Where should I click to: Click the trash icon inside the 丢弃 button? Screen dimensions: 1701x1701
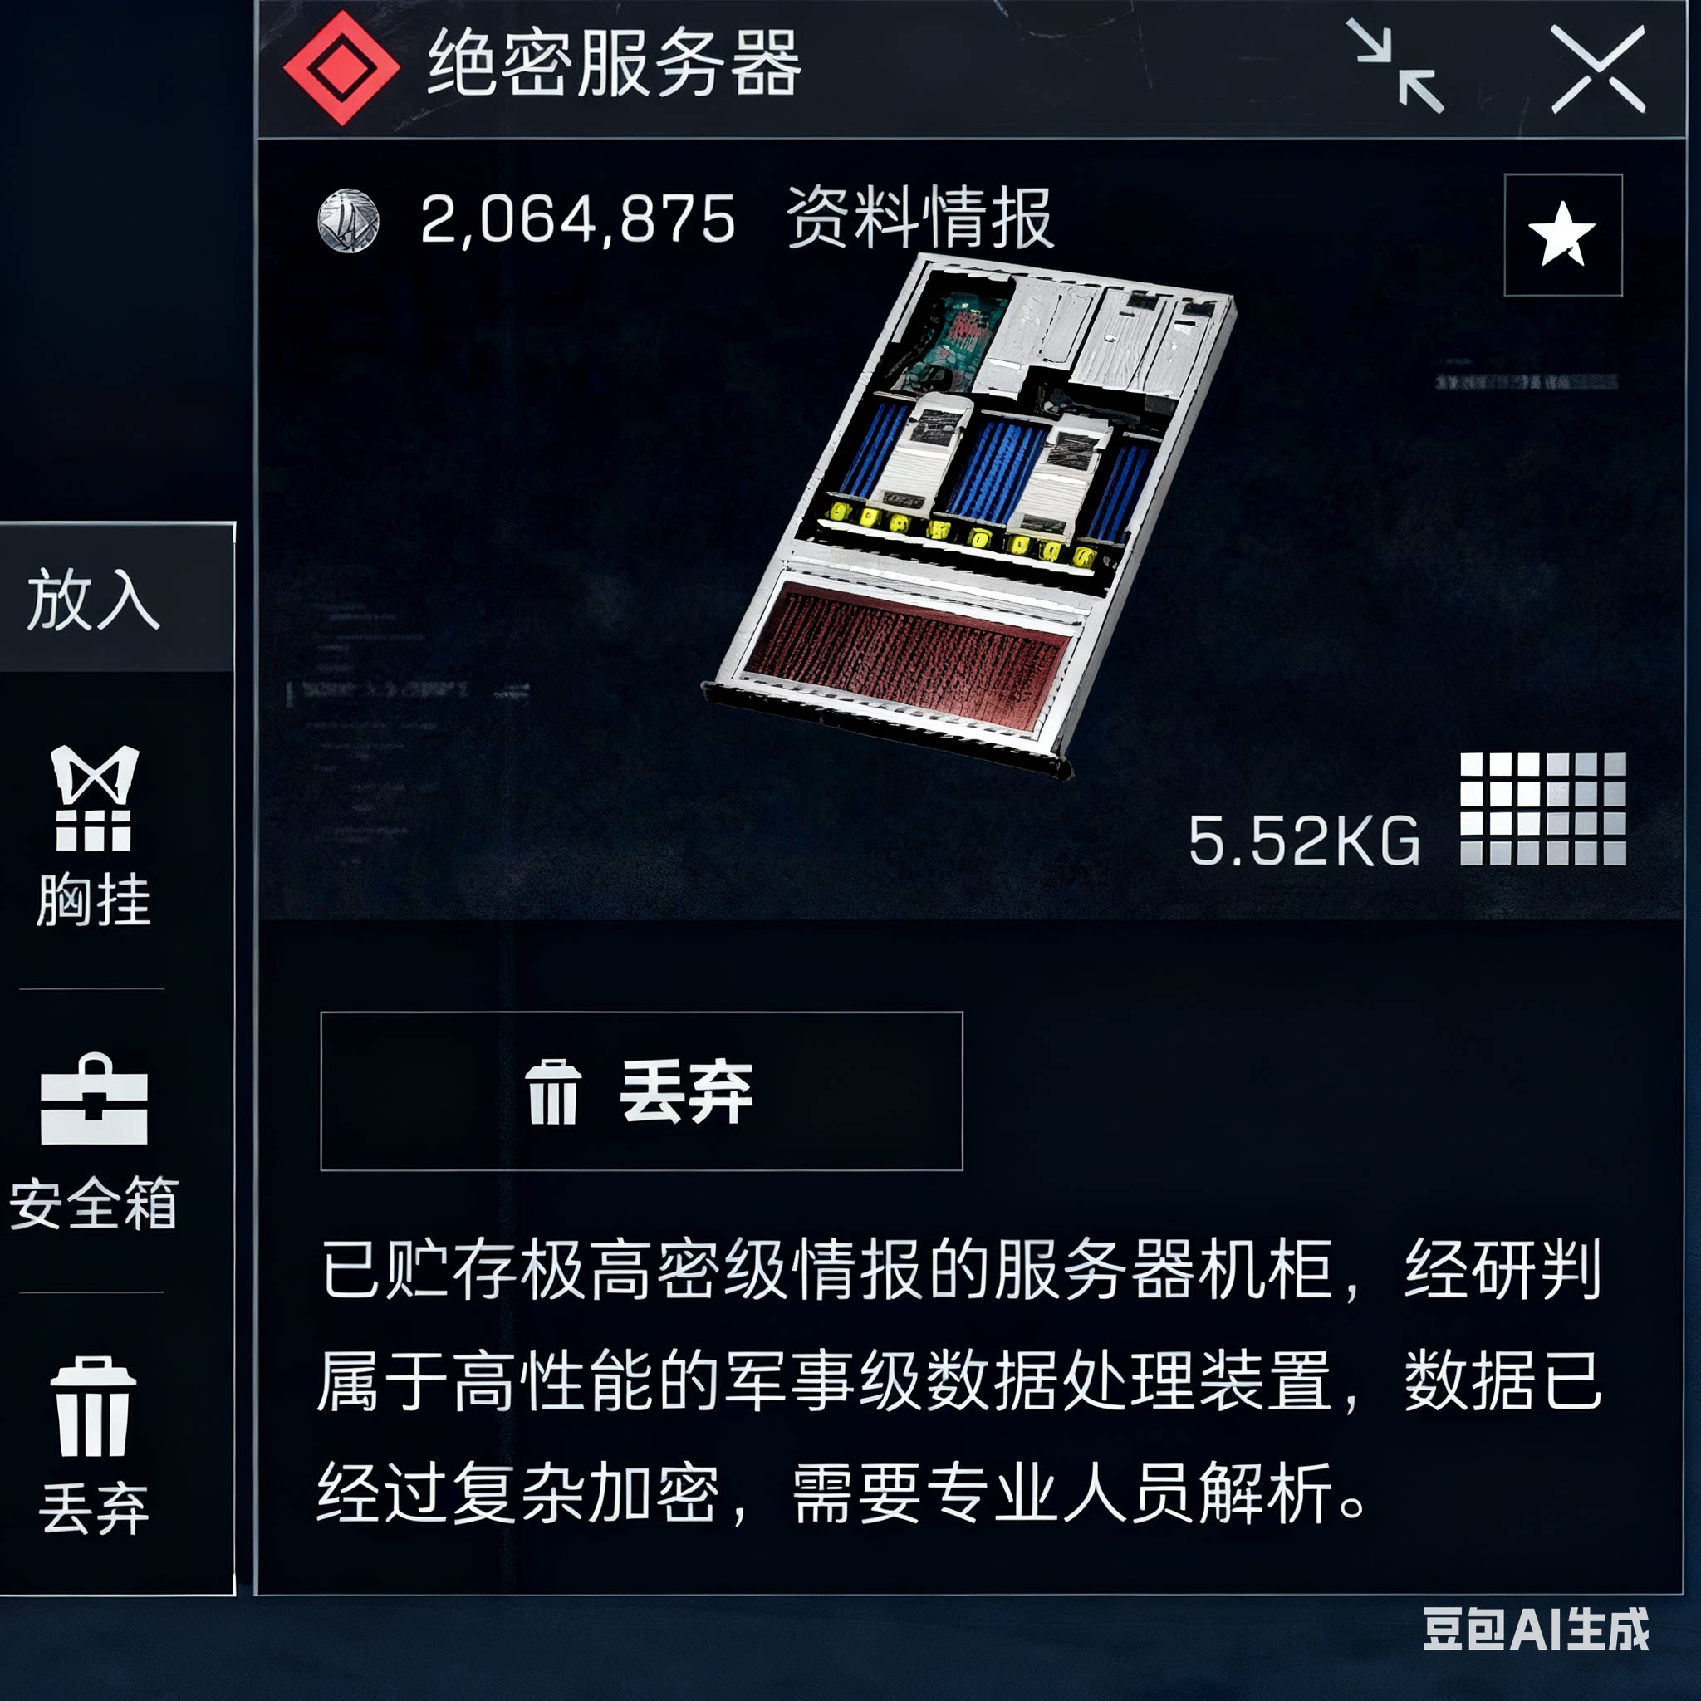(x=553, y=1093)
